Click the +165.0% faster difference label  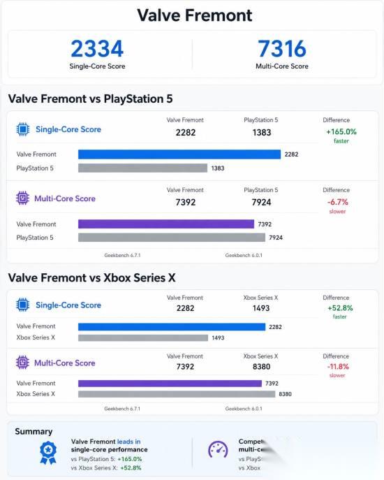[341, 136]
